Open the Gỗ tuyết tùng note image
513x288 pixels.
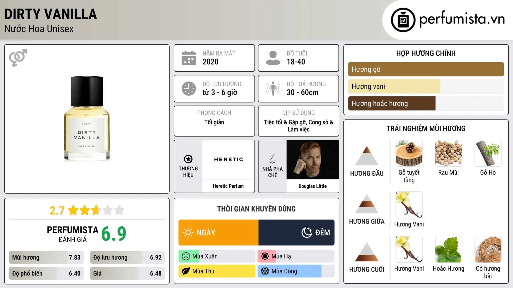click(x=409, y=153)
